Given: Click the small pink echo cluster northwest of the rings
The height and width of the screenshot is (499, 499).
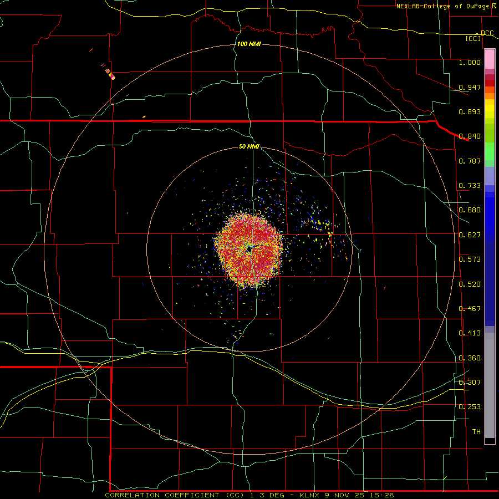Looking at the screenshot, I should 110,74.
